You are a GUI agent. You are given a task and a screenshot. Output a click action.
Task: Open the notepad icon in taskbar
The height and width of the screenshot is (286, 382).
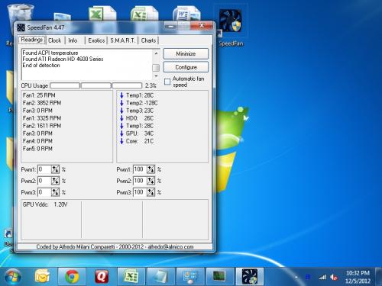coord(161,277)
